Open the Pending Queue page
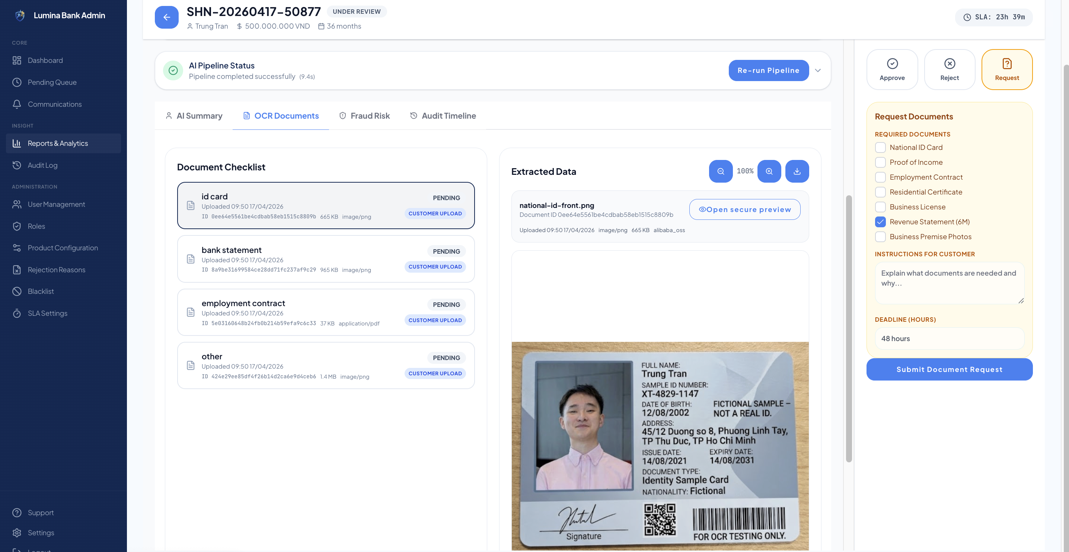This screenshot has width=1069, height=552. click(52, 82)
